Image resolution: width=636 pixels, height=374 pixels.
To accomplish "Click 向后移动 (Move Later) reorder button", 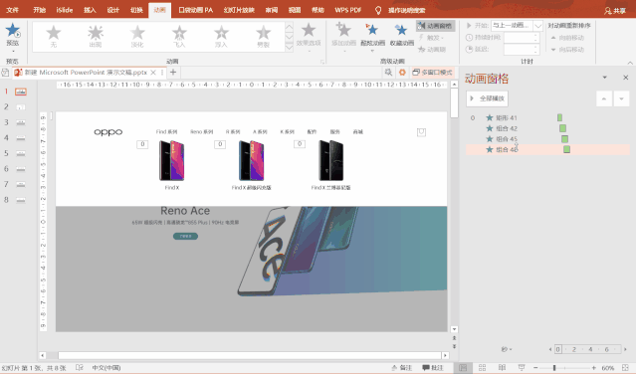I will click(x=568, y=49).
